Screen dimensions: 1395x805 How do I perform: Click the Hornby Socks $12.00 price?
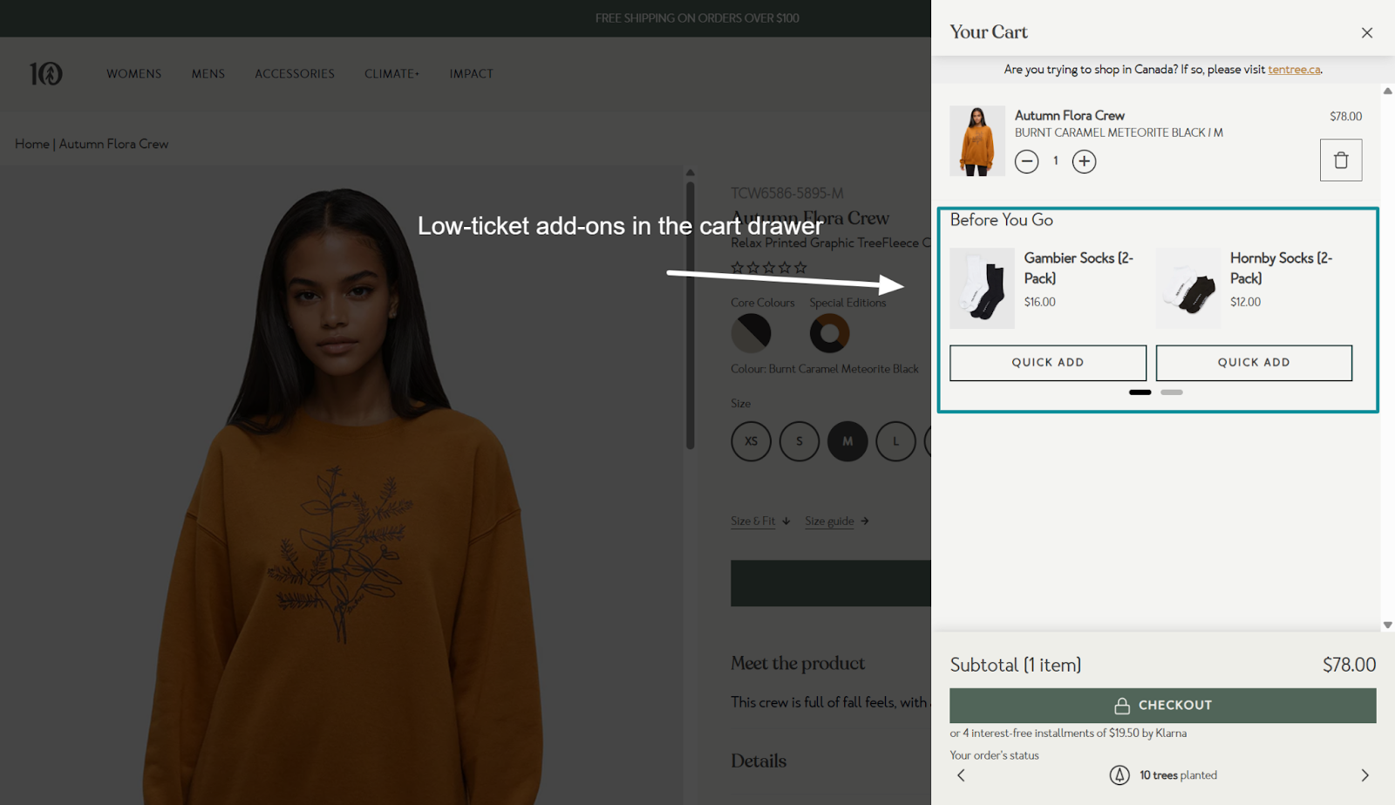[x=1245, y=303]
